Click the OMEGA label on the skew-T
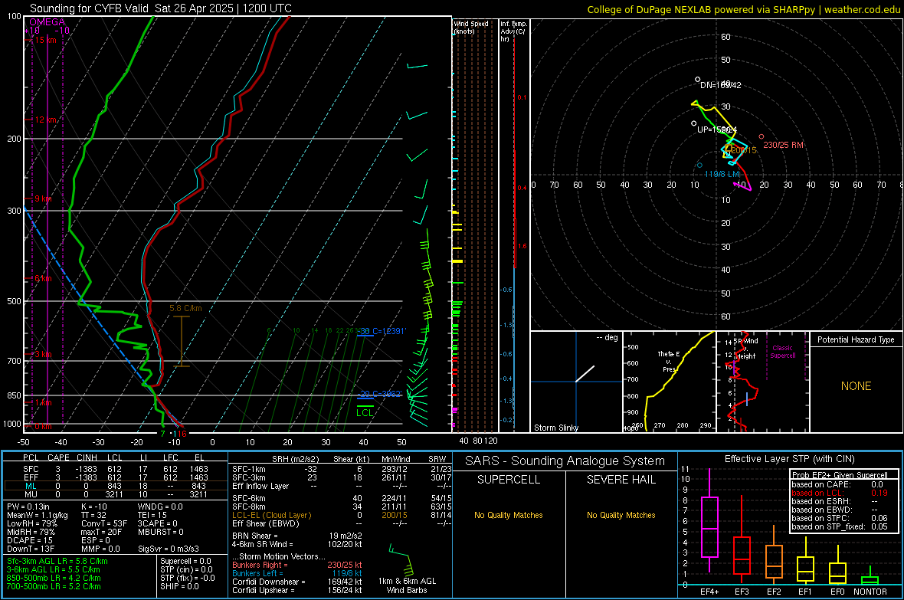The height and width of the screenshot is (600, 904). [x=47, y=22]
